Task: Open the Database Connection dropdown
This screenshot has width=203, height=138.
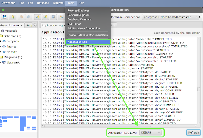Action: click(x=171, y=17)
